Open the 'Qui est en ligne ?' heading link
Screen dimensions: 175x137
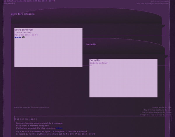coord(26,119)
